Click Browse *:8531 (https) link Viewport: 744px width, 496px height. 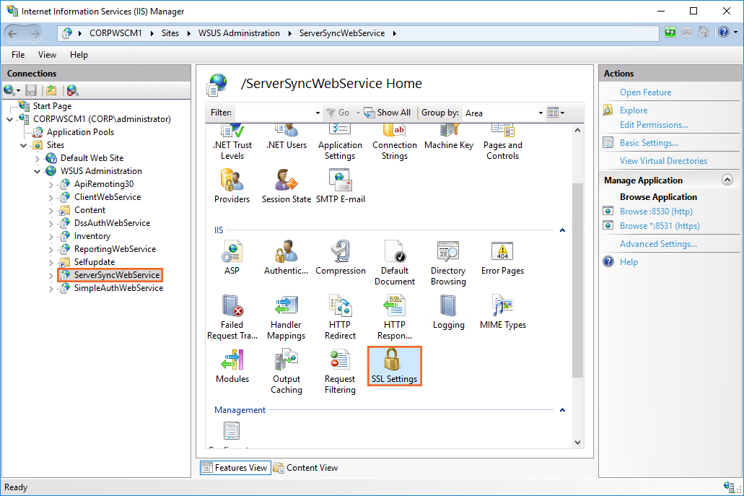[x=659, y=226]
